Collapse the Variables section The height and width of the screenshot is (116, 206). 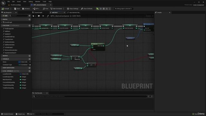2,59
